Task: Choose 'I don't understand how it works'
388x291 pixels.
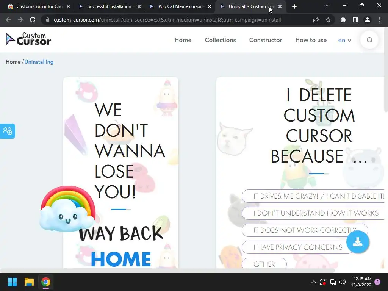Action: coord(313,213)
